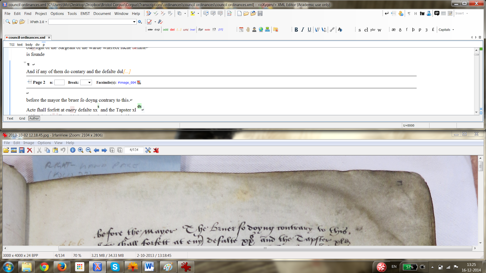Screen dimensions: 486x273
Task: Select the Author mode tab
Action: 34,119
